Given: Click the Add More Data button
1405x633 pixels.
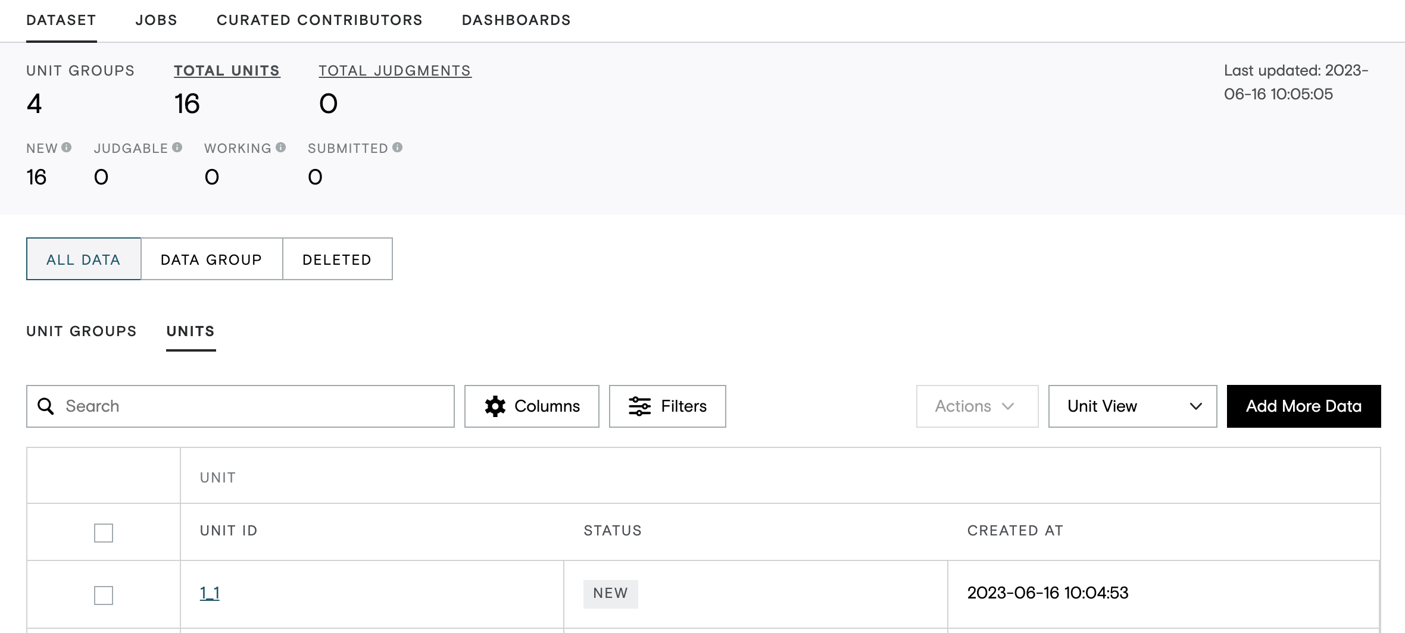Looking at the screenshot, I should [1304, 406].
